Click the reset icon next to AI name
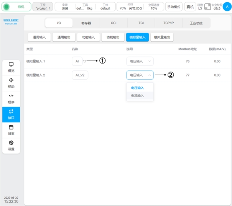The height and width of the screenshot is (206, 232). (85, 61)
